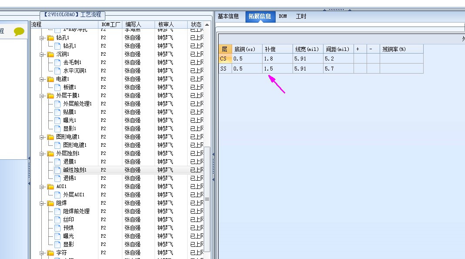
Task: Click the 显影1 document icon
Action: [57, 128]
